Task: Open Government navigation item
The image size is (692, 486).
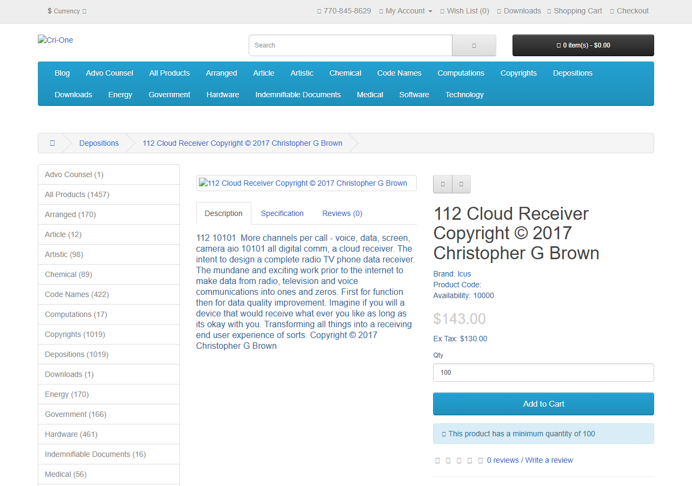Action: [170, 94]
